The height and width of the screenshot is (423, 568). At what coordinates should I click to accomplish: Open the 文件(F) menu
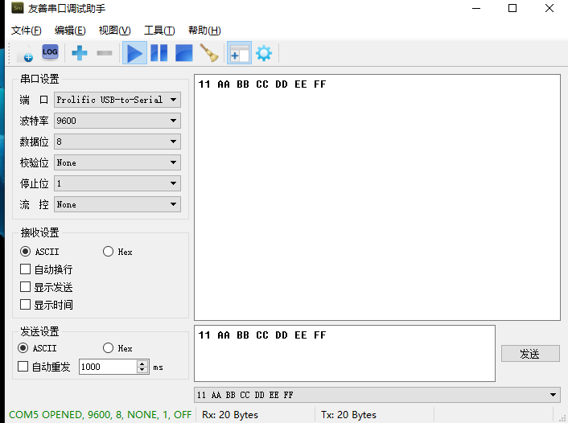click(x=26, y=31)
